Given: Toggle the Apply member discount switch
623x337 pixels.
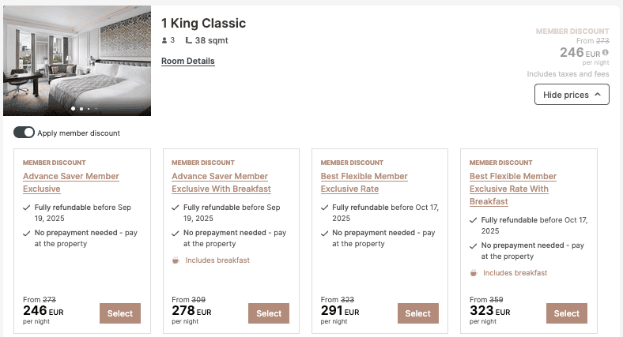Looking at the screenshot, I should point(24,133).
